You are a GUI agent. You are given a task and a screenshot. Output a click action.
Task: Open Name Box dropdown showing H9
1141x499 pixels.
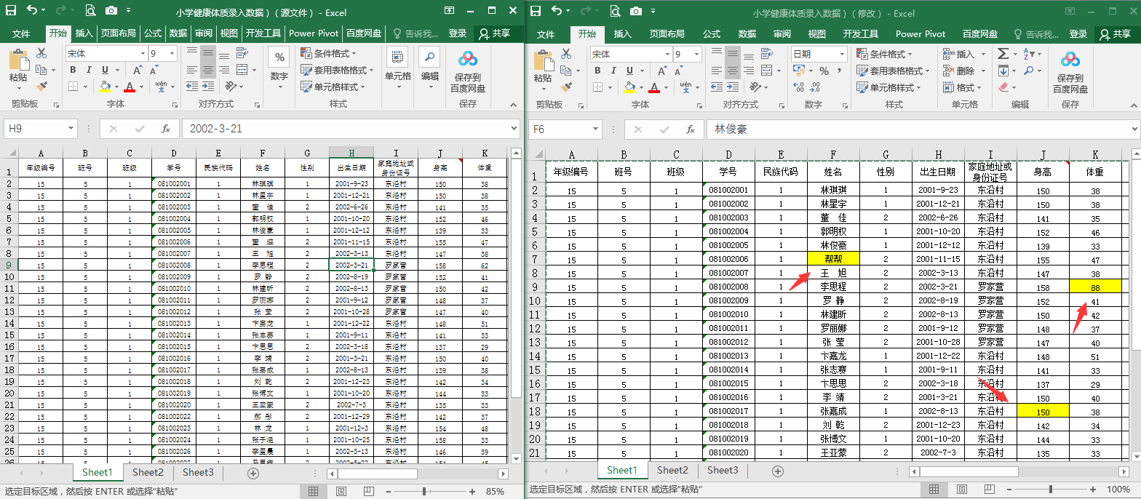point(71,129)
